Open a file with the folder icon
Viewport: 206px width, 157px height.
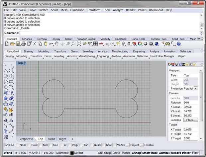[x=12, y=44]
